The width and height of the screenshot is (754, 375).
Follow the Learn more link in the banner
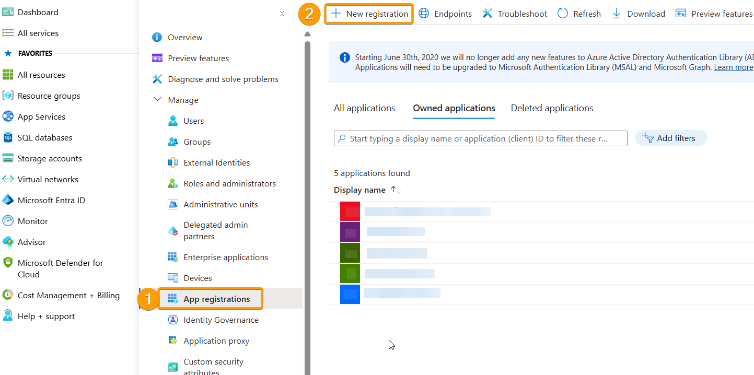(734, 67)
